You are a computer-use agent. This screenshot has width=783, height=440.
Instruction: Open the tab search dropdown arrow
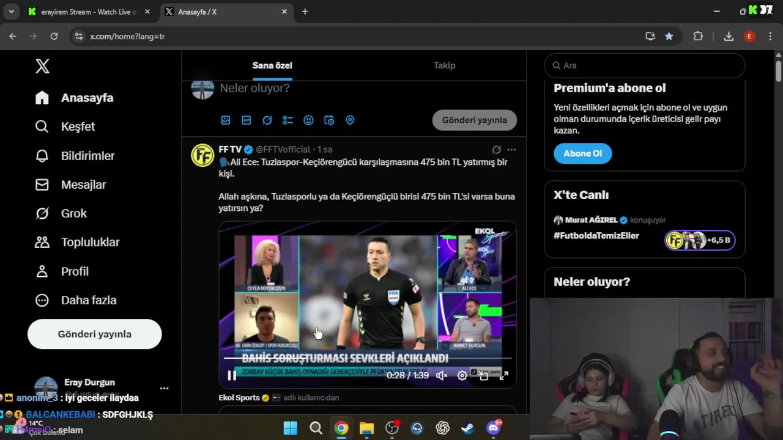(x=11, y=12)
